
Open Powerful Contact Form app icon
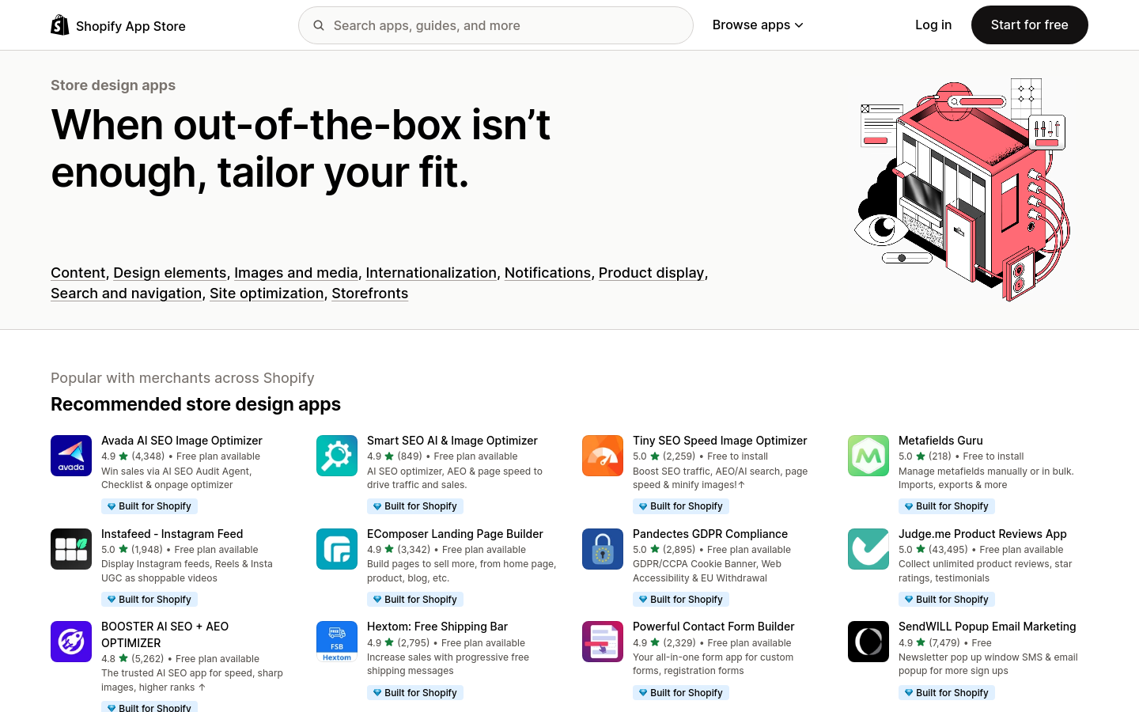point(603,642)
